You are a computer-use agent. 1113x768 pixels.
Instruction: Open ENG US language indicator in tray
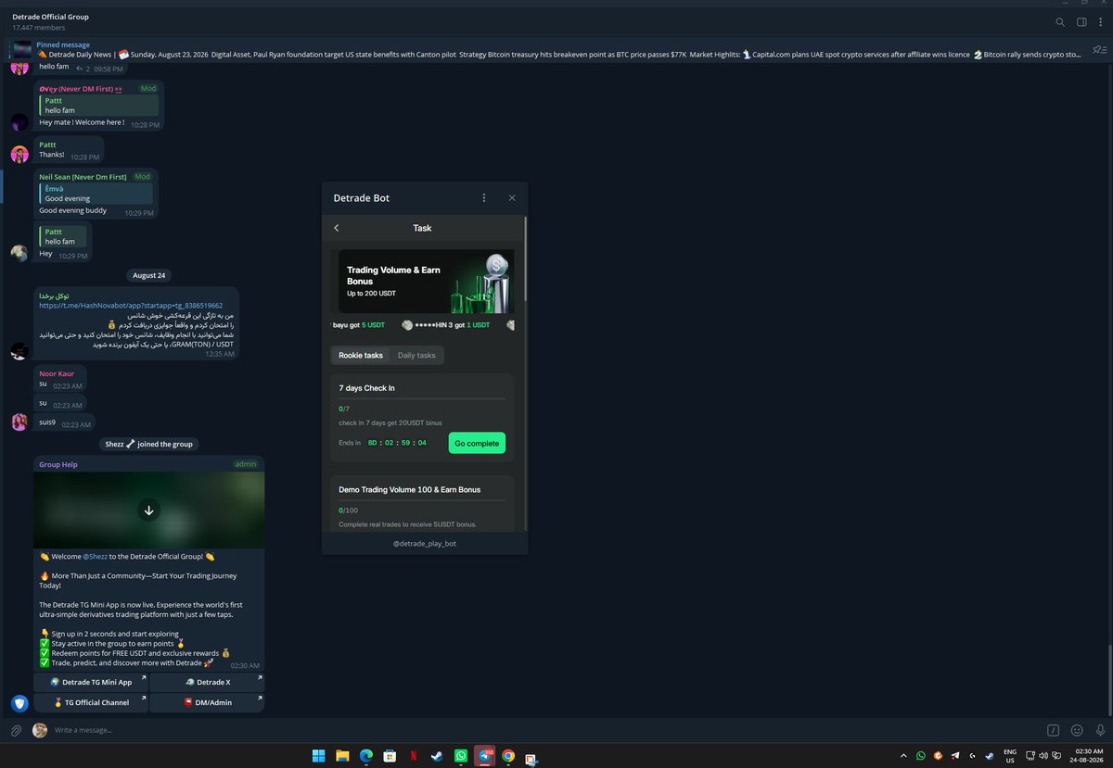(x=1009, y=755)
